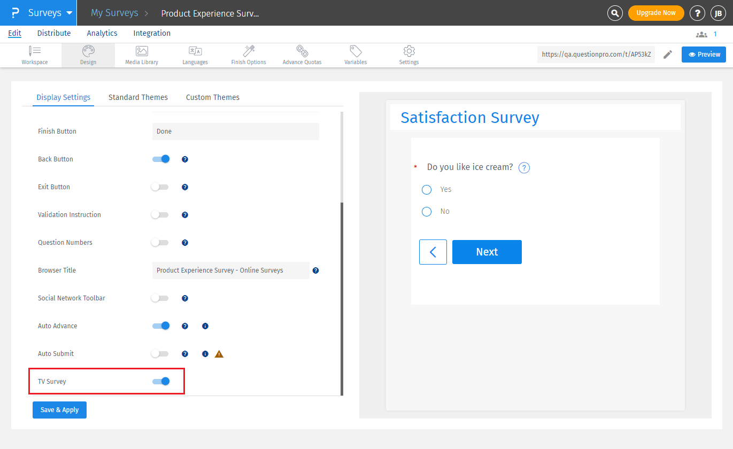This screenshot has width=733, height=449.
Task: Click the Upgrade Now button
Action: tap(656, 13)
